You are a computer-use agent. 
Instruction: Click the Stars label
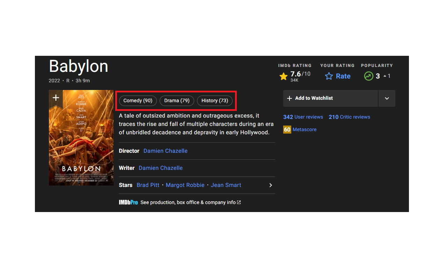[x=126, y=185]
